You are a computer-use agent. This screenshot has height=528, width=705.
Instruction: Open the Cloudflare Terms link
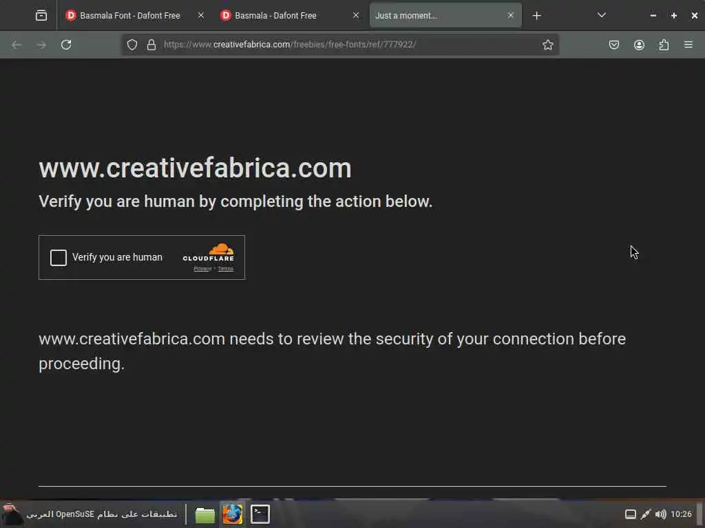coord(226,269)
